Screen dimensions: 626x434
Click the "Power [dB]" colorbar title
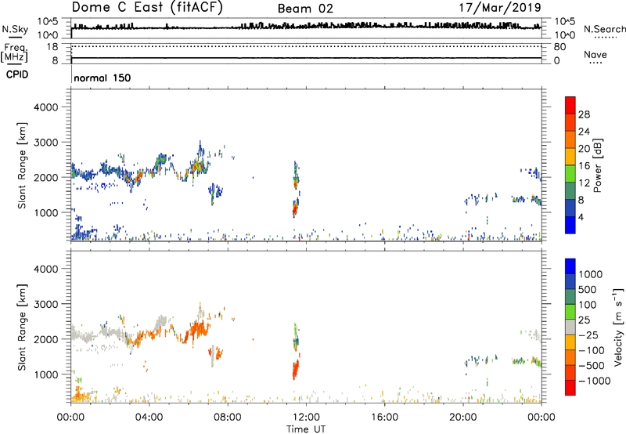(597, 165)
